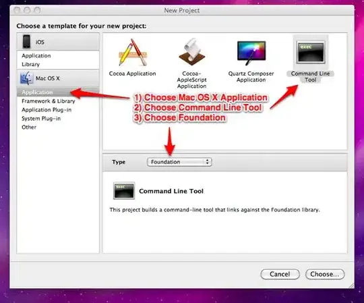Click the iOS section header

click(x=58, y=42)
